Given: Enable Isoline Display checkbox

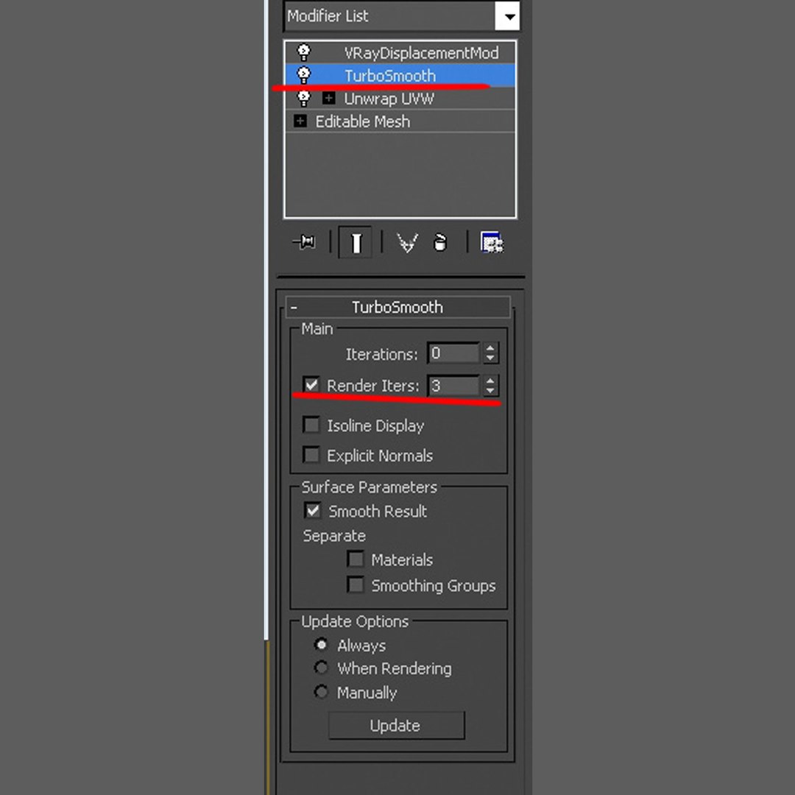Looking at the screenshot, I should coord(311,425).
